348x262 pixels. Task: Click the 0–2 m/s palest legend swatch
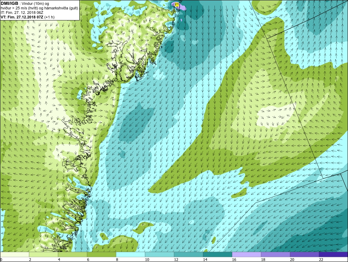pos(15,254)
